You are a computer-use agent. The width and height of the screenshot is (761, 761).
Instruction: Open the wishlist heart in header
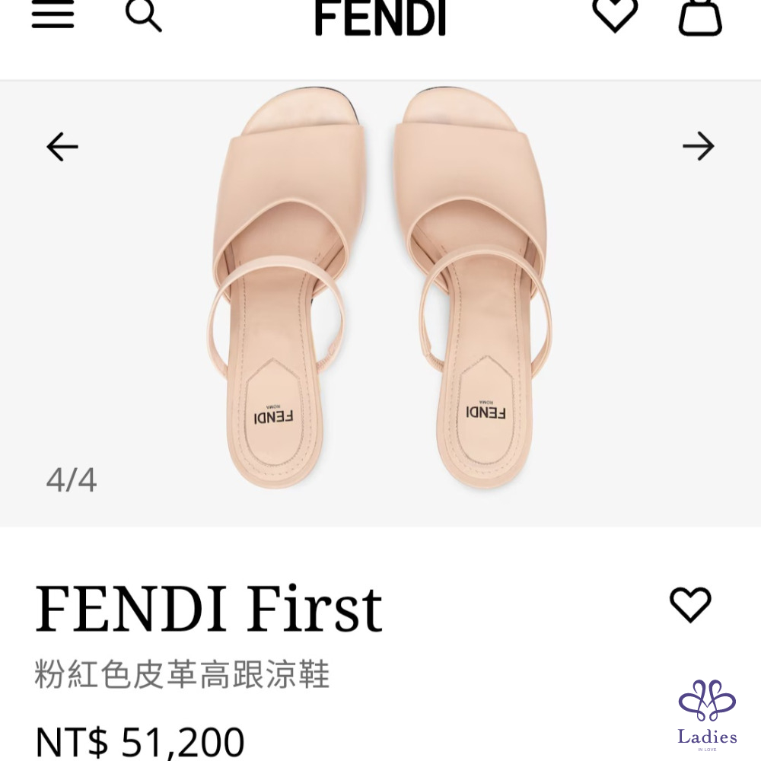pyautogui.click(x=615, y=14)
